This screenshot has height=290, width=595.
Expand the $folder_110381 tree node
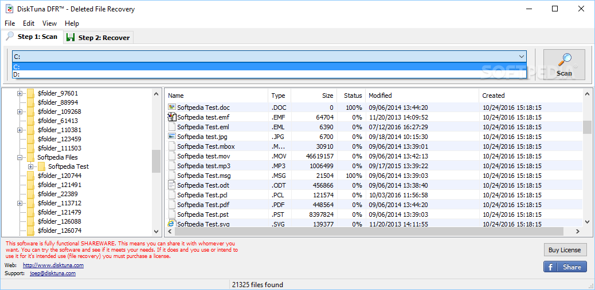pyautogui.click(x=19, y=130)
